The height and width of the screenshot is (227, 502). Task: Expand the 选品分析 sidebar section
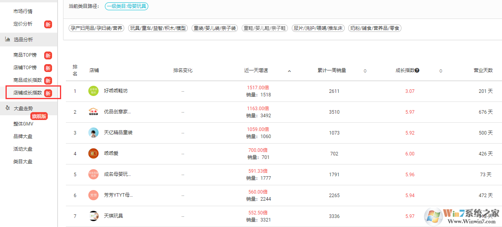click(23, 39)
